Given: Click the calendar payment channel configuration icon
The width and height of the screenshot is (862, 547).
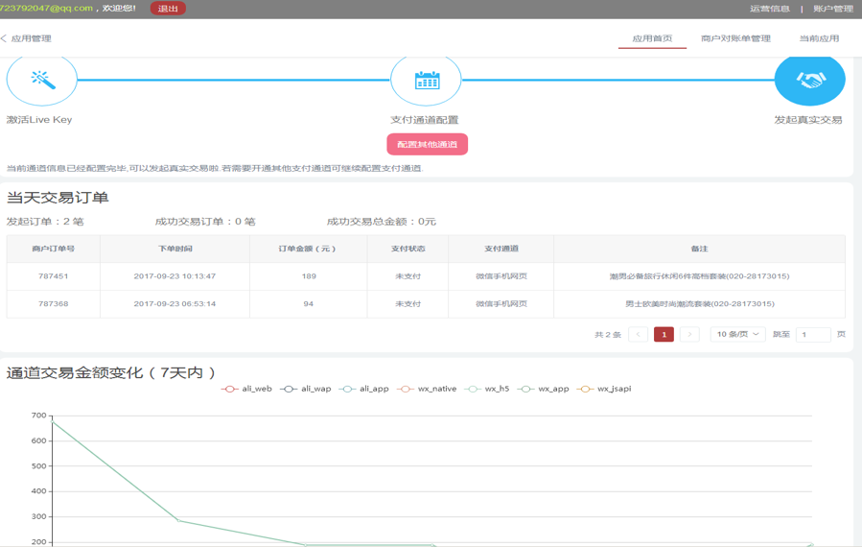Looking at the screenshot, I should point(426,80).
